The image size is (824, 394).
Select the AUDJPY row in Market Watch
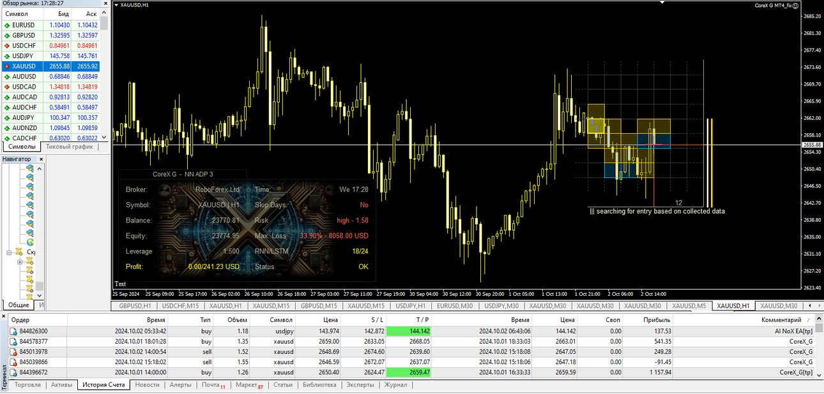50,118
